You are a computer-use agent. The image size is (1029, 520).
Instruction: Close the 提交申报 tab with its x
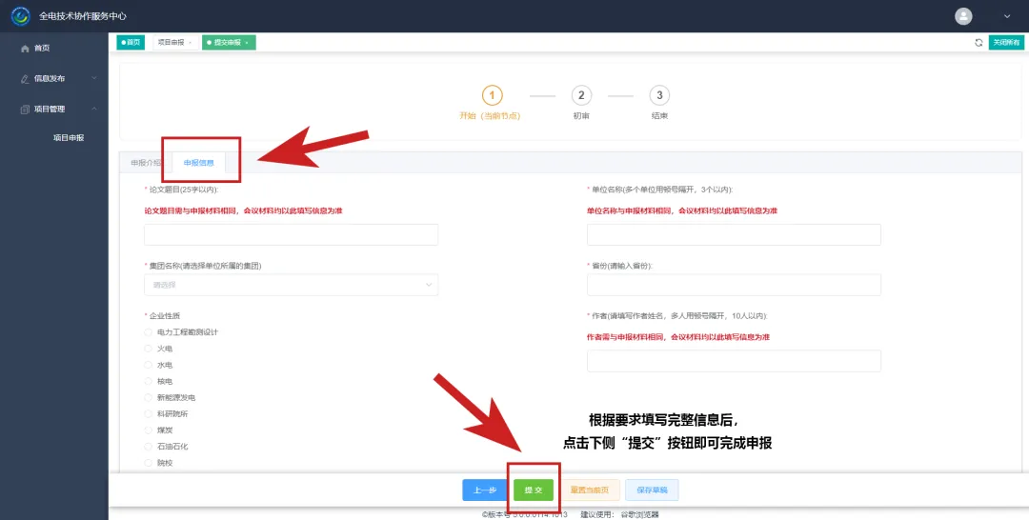pyautogui.click(x=247, y=43)
